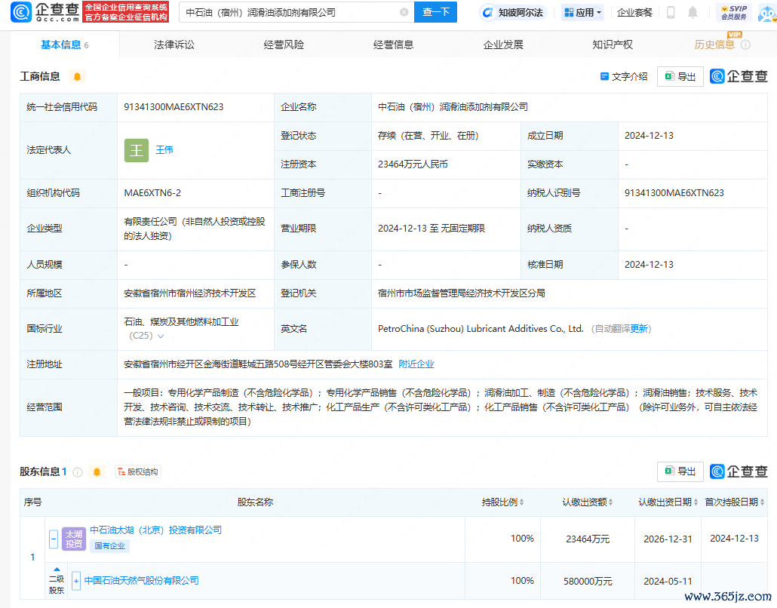This screenshot has width=777, height=608.
Task: Collapse 中石油太湖 shareholder row with minus
Action: pyautogui.click(x=54, y=539)
